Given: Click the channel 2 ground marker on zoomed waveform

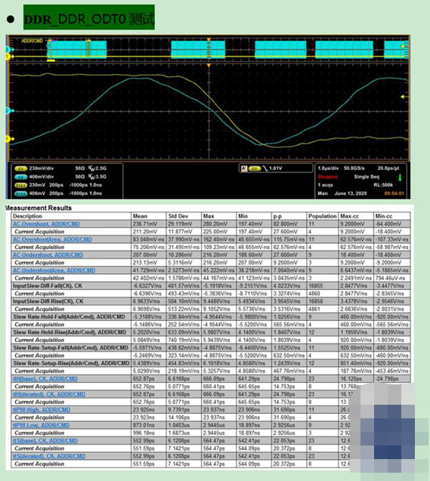Looking at the screenshot, I should click(9, 110).
